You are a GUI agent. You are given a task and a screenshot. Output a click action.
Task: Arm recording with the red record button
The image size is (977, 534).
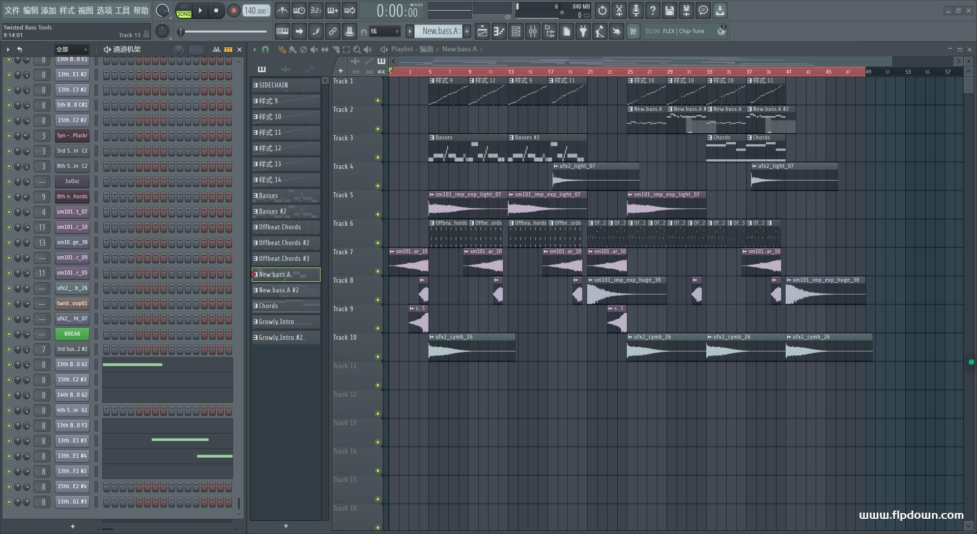point(234,10)
